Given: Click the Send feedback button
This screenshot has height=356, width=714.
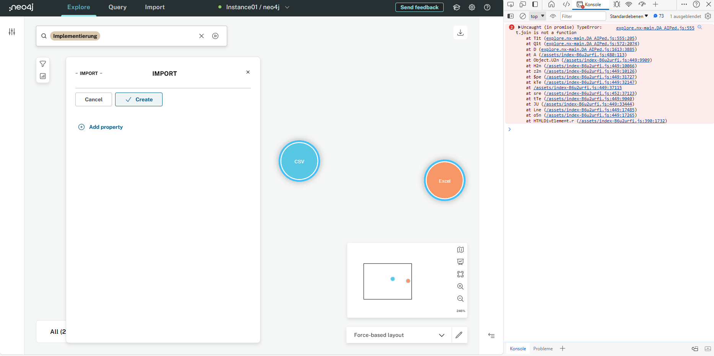Looking at the screenshot, I should point(419,7).
